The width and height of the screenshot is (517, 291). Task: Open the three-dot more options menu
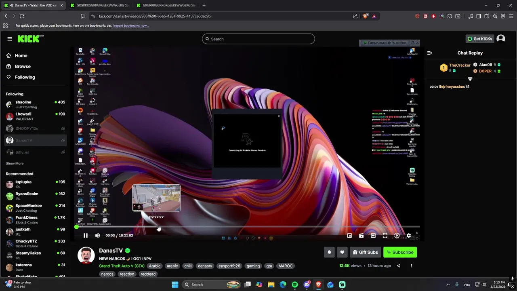coord(411,266)
